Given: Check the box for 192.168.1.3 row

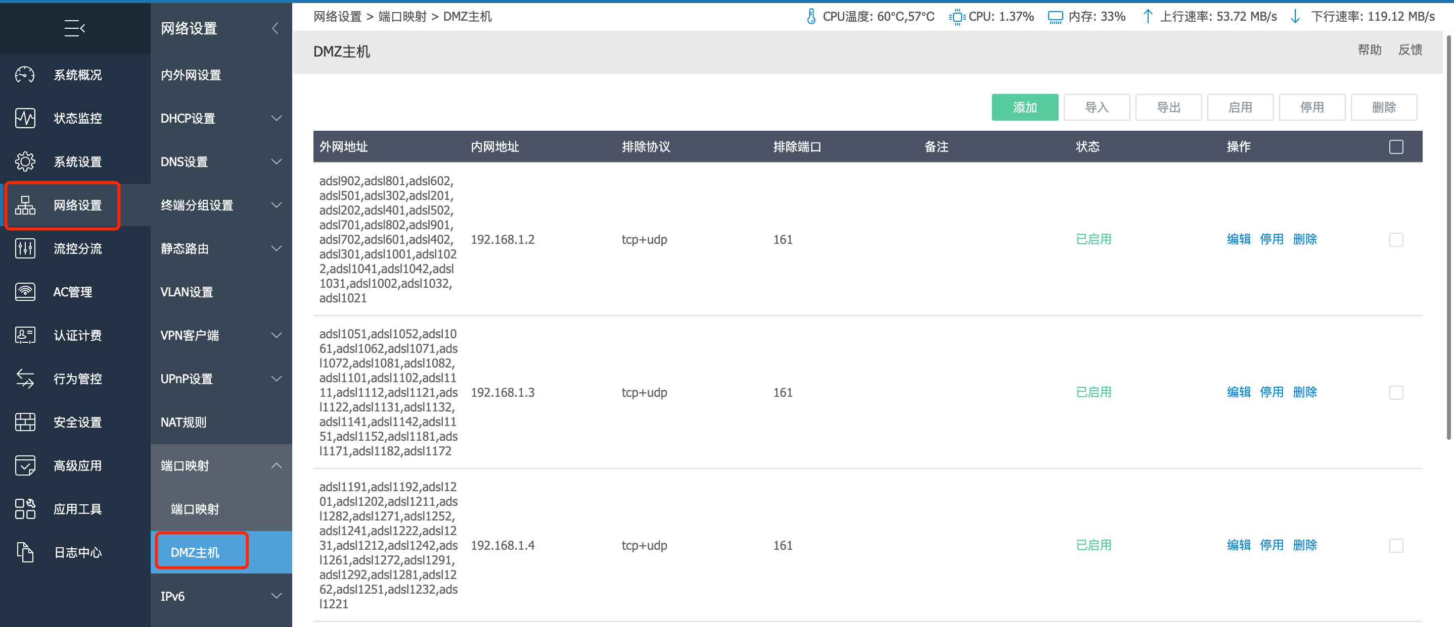Looking at the screenshot, I should click(x=1396, y=392).
